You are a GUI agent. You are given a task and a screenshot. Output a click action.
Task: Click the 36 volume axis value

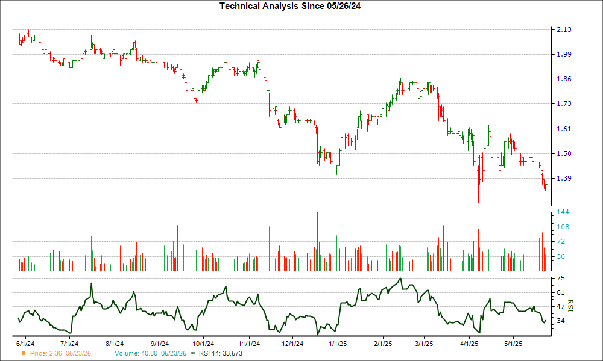[x=561, y=256]
